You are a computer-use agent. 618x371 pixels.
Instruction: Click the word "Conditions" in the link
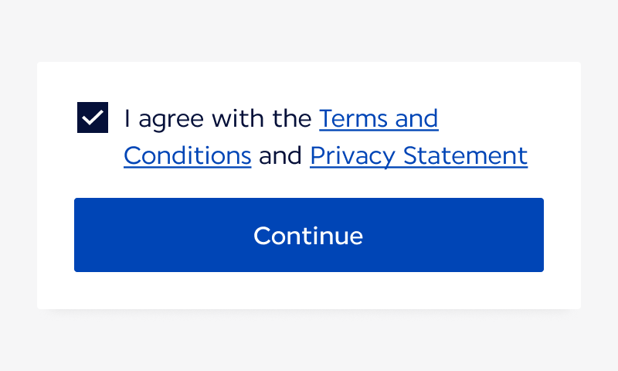coord(187,155)
